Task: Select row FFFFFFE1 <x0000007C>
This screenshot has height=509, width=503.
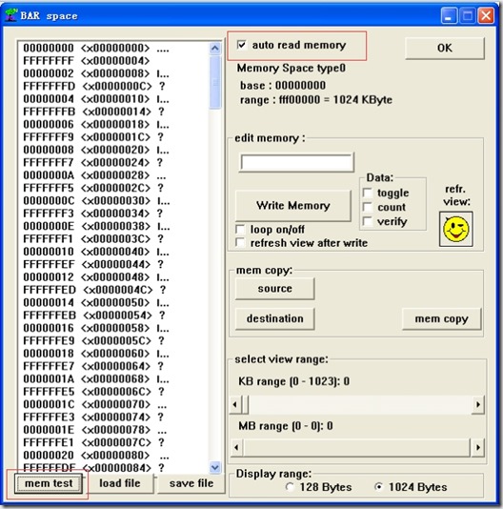Action: click(113, 442)
